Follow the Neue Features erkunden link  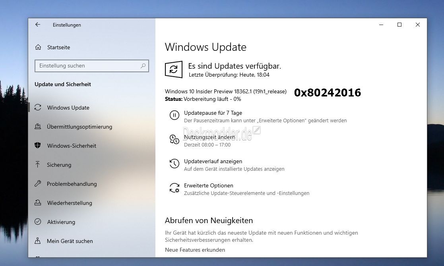click(195, 250)
